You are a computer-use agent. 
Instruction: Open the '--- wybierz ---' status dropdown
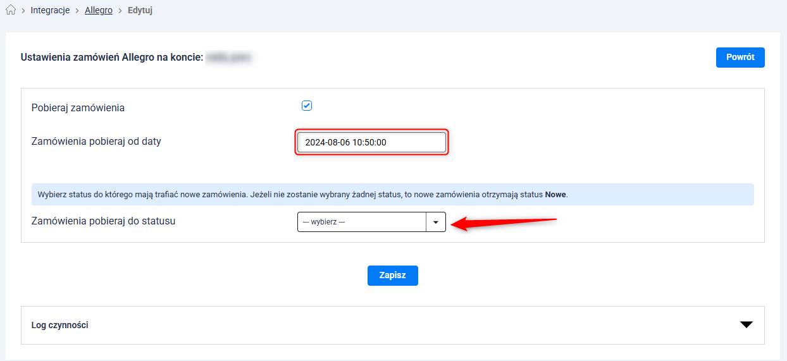(362, 222)
